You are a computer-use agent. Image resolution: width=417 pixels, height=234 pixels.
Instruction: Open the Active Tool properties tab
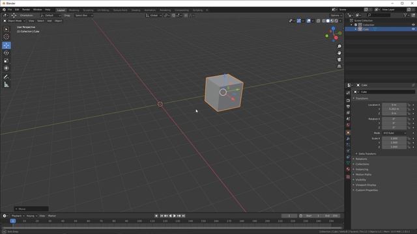[x=348, y=93]
